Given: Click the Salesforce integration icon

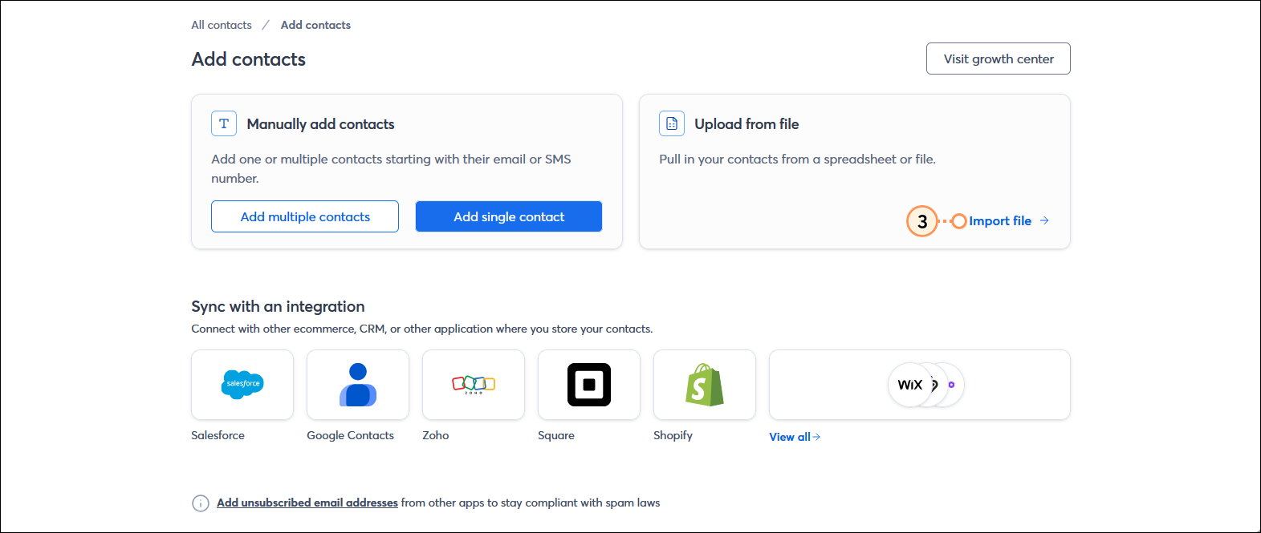Looking at the screenshot, I should pos(242,385).
